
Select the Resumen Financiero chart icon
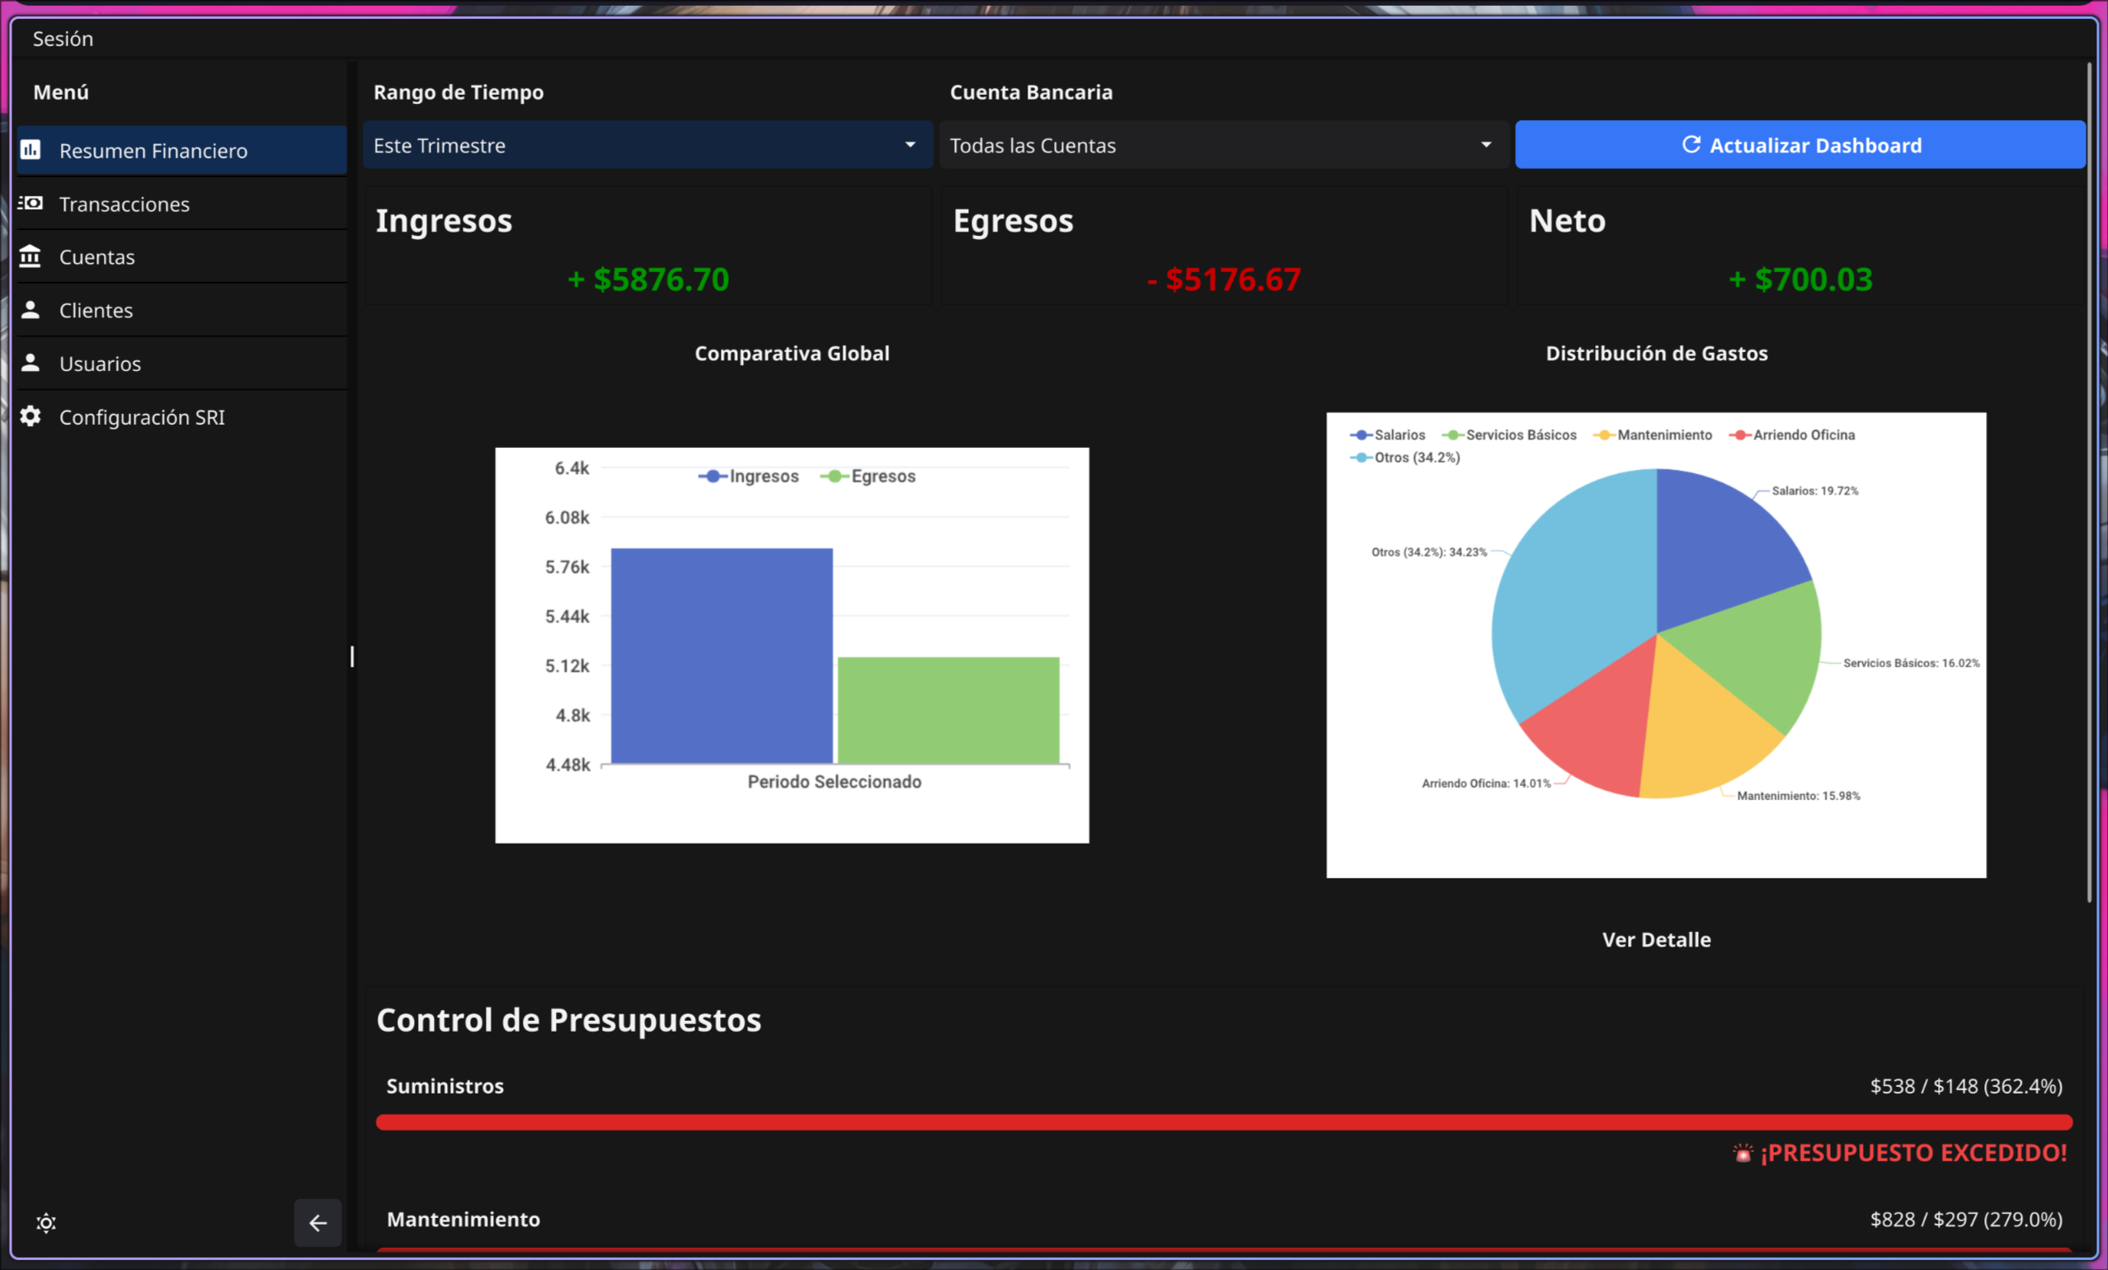click(x=31, y=149)
